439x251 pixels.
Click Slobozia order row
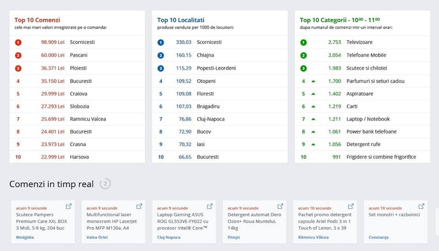pos(77,106)
